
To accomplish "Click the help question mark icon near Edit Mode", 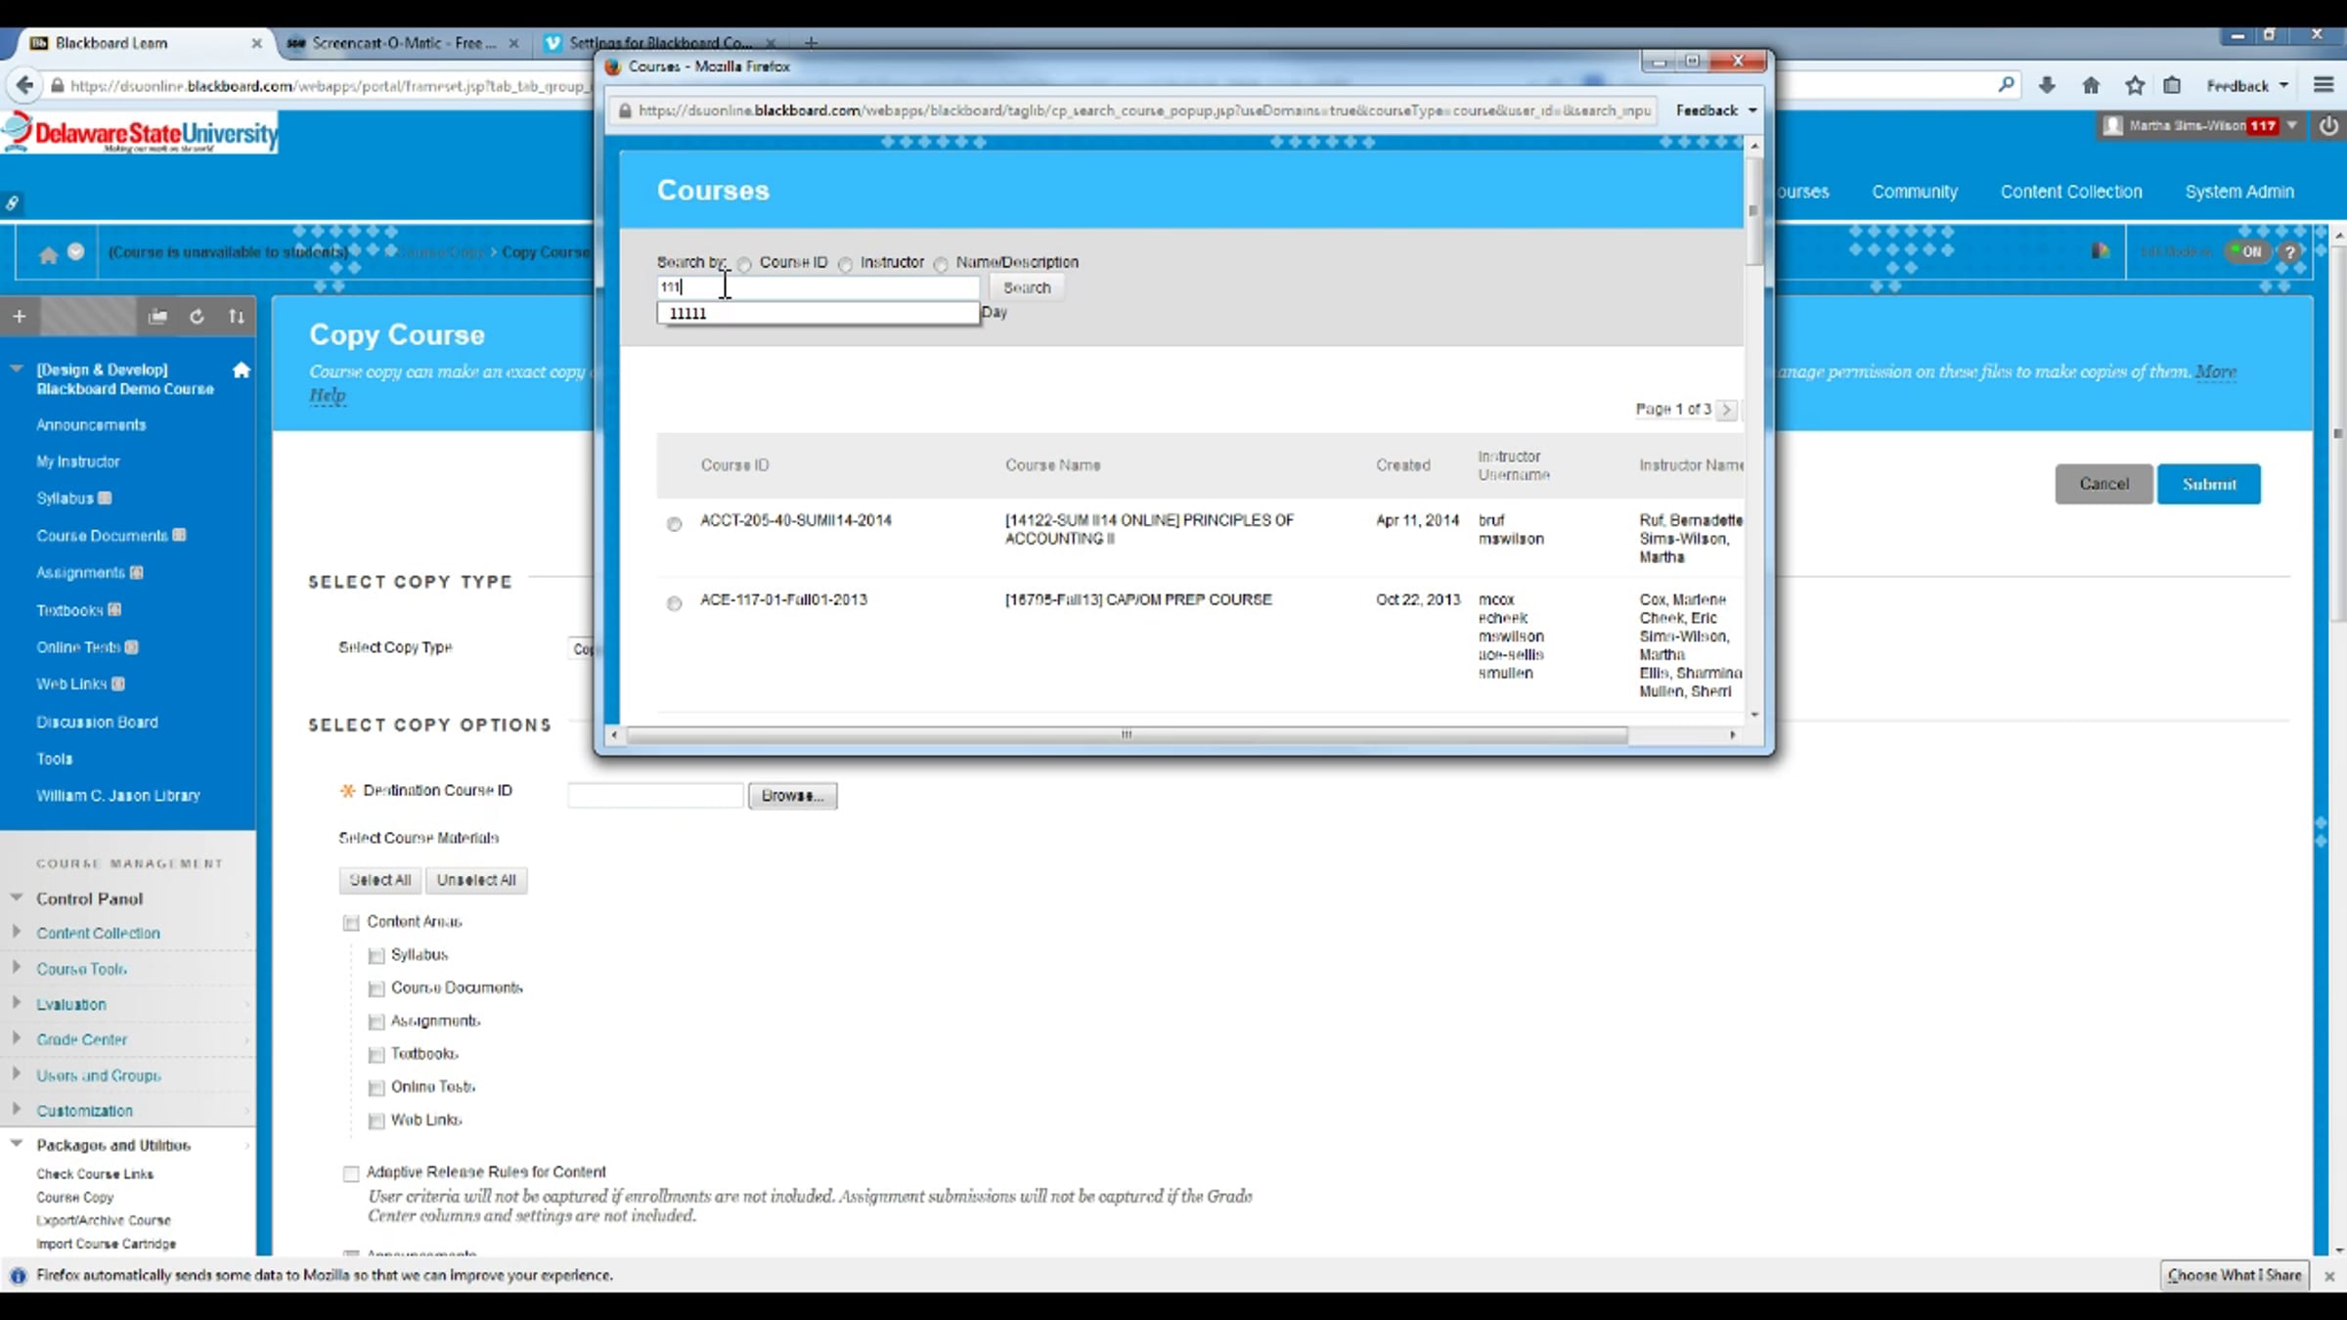I will pos(2289,252).
